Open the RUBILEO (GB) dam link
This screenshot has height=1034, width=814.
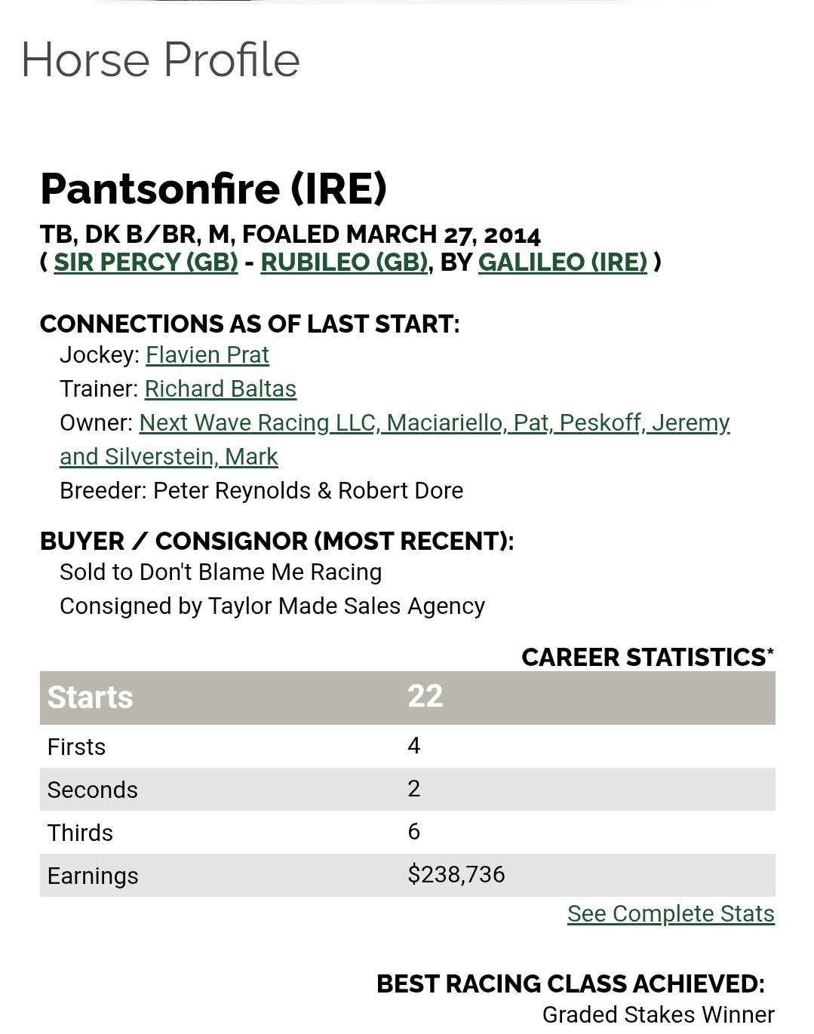[343, 262]
